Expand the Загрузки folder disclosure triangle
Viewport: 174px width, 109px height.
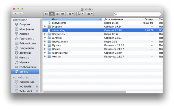pos(45,38)
